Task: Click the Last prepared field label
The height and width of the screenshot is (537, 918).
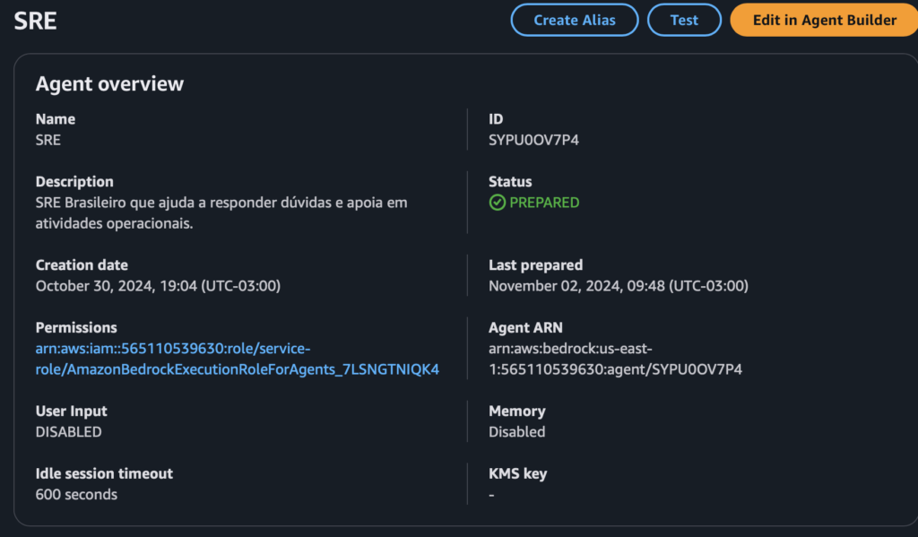Action: tap(536, 265)
